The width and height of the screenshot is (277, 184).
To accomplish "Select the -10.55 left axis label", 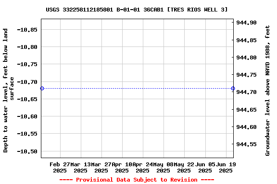I will pos(27,134).
